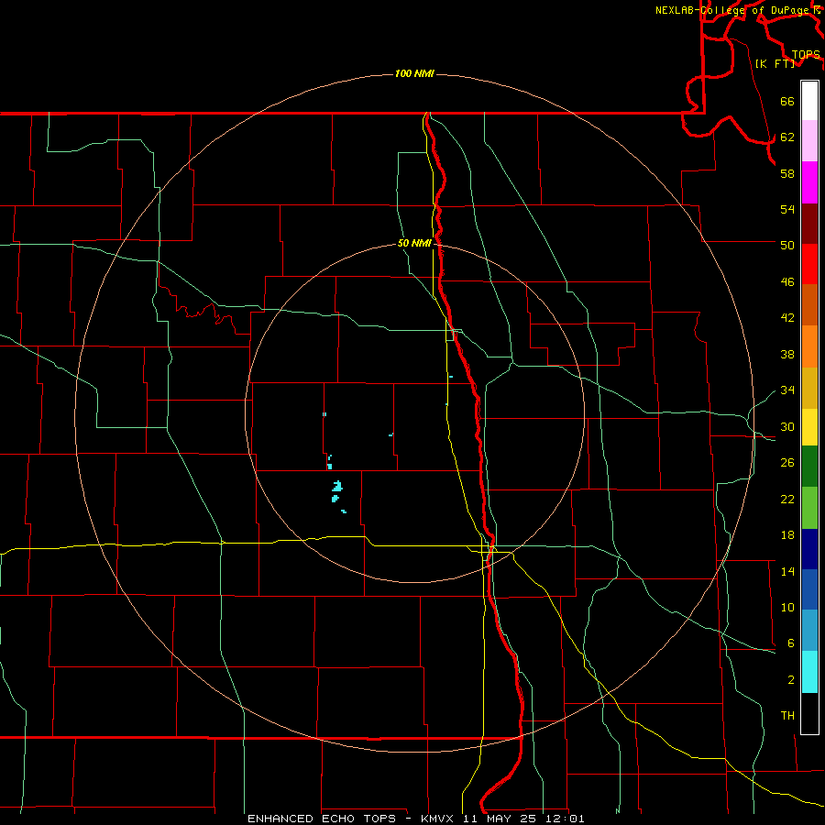
Task: Click the legend value 18
Action: click(787, 535)
